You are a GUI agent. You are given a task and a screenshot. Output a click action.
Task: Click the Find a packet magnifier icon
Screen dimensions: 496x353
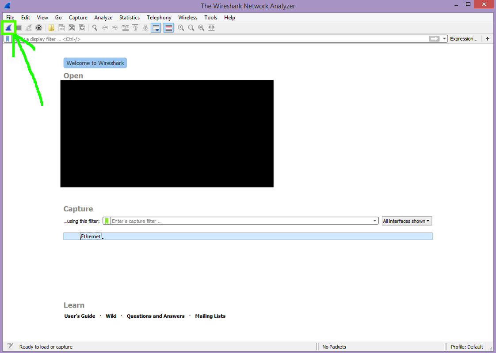click(95, 28)
